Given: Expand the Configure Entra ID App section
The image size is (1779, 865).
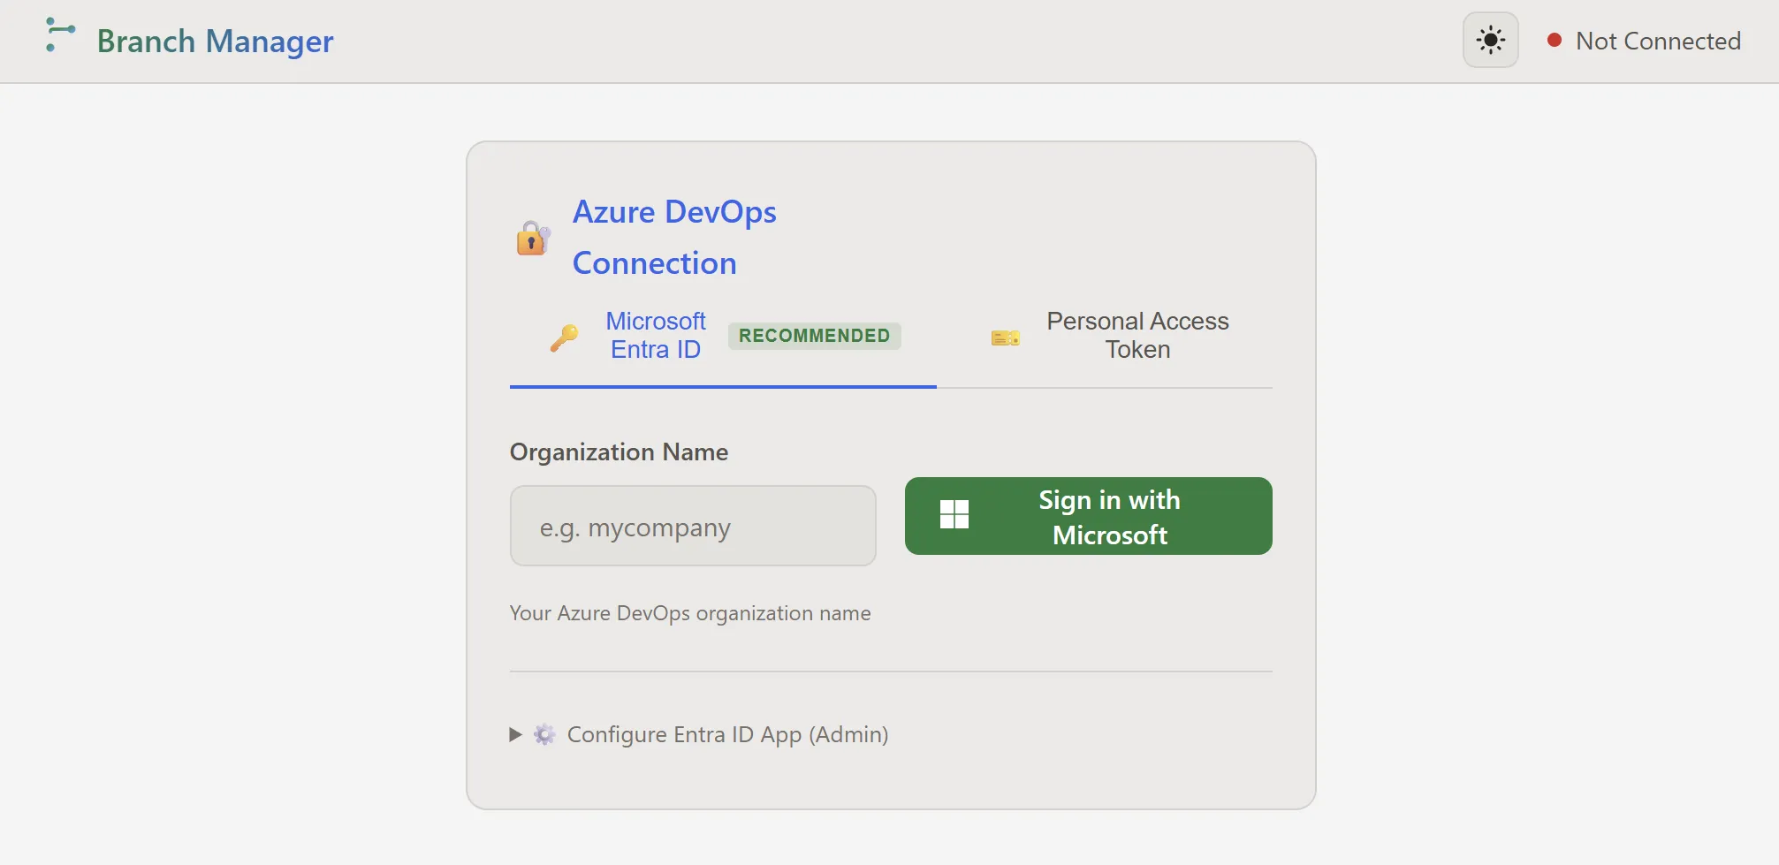Looking at the screenshot, I should (x=726, y=734).
